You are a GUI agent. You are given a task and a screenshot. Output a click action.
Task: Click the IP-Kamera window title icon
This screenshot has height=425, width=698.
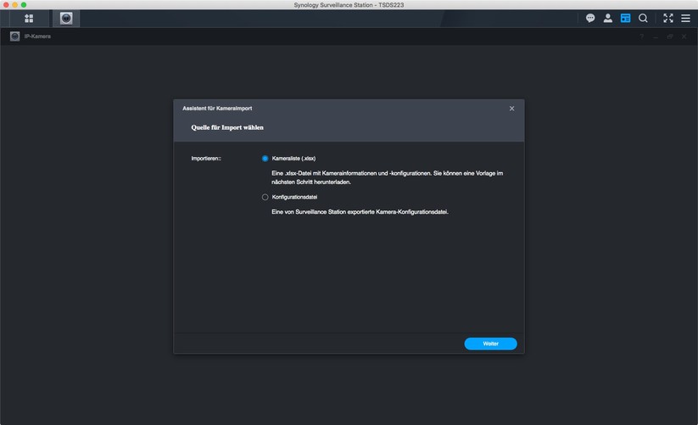point(14,36)
